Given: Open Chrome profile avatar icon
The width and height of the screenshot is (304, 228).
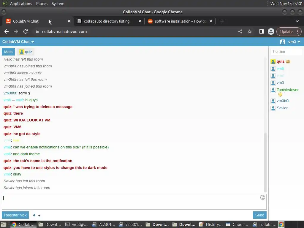Looking at the screenshot, I should click(x=271, y=31).
